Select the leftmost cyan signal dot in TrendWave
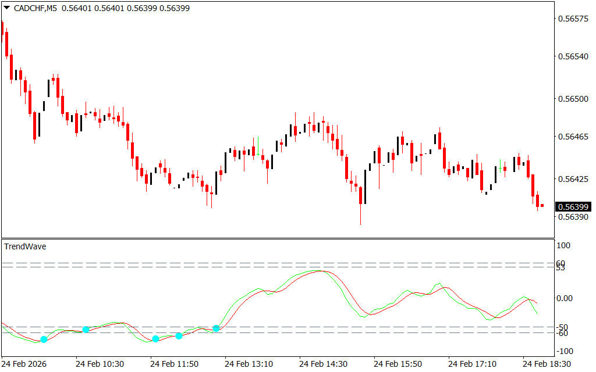The height and width of the screenshot is (372, 596). (44, 339)
